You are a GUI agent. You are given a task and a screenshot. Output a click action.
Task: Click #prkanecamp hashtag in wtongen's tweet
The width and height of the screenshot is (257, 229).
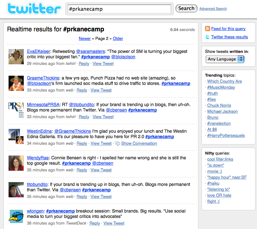pos(61,211)
